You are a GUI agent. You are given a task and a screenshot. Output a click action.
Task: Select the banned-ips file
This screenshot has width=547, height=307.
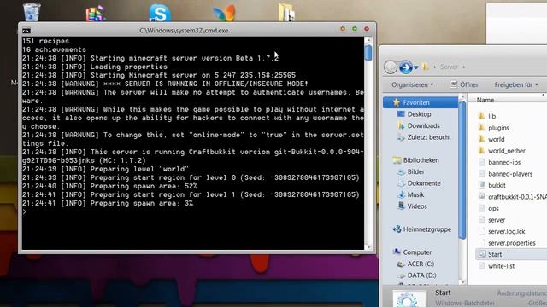point(504,162)
